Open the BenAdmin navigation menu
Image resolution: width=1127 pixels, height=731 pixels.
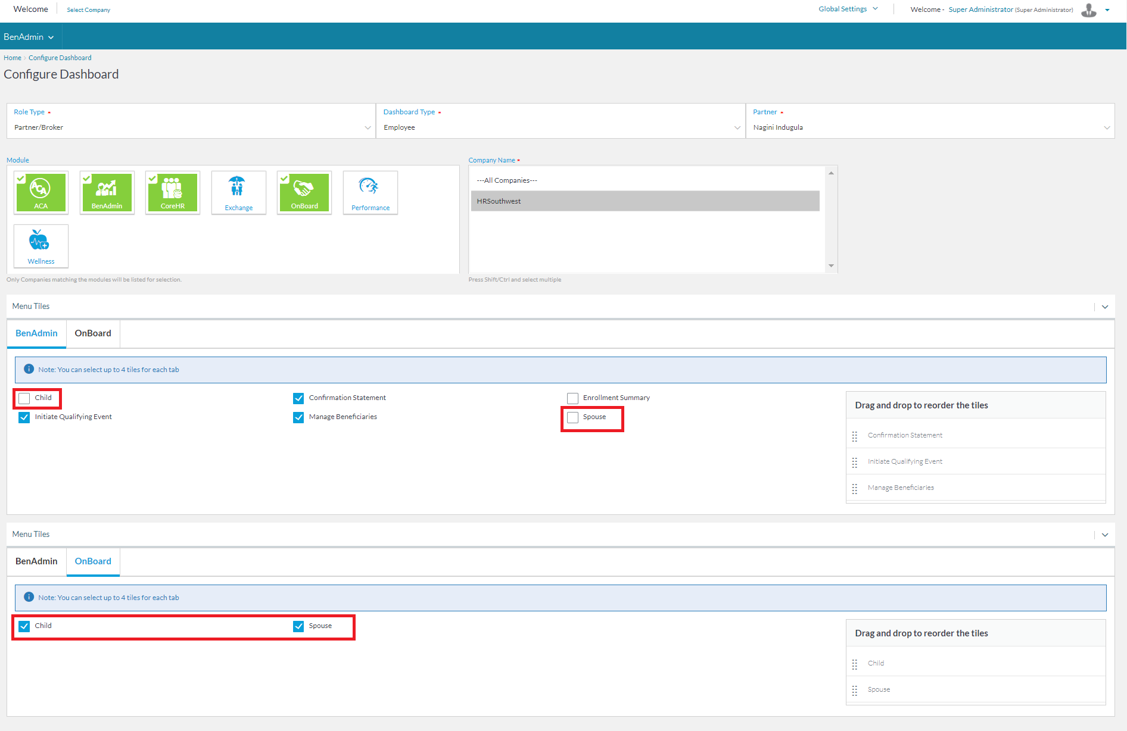(29, 37)
